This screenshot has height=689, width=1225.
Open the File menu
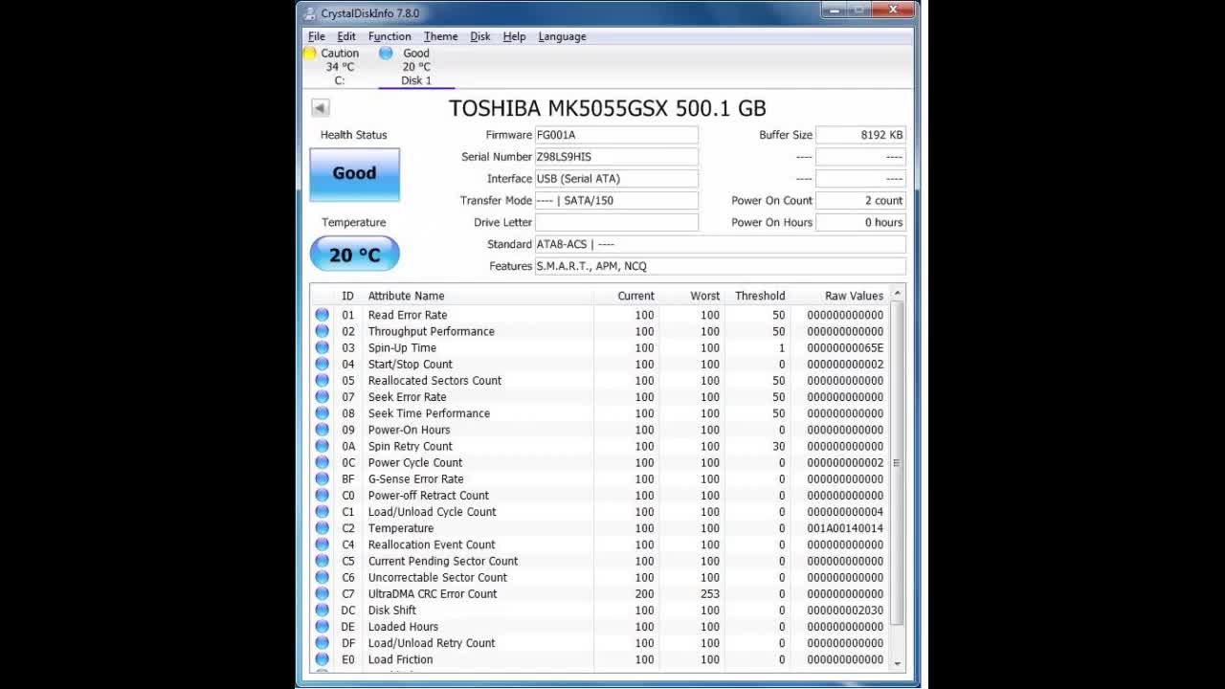pyautogui.click(x=317, y=36)
